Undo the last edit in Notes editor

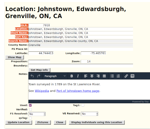point(32,76)
